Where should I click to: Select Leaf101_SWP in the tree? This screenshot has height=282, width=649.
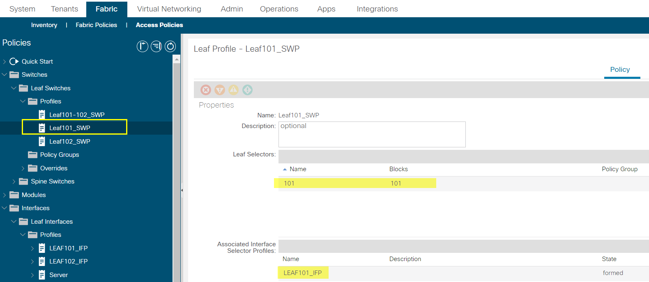[70, 128]
